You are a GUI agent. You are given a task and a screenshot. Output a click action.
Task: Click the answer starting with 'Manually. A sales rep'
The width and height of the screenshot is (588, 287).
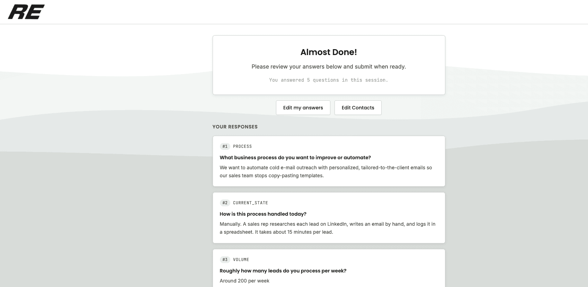(x=327, y=228)
